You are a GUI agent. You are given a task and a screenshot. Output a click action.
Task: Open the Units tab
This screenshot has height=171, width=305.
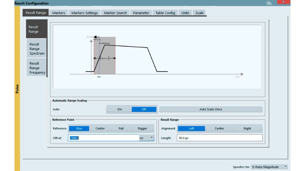coord(185,13)
